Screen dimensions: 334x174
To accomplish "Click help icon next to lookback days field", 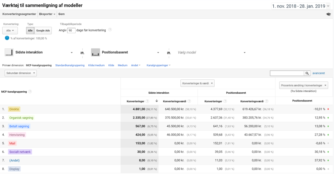I will 110,30.
